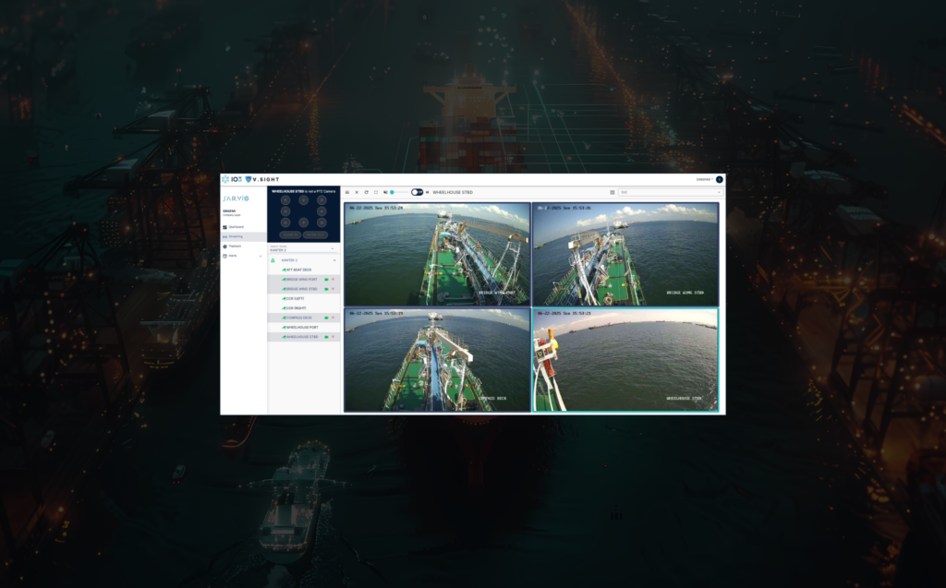Click the grid layout icon beside 2x2

[x=612, y=192]
